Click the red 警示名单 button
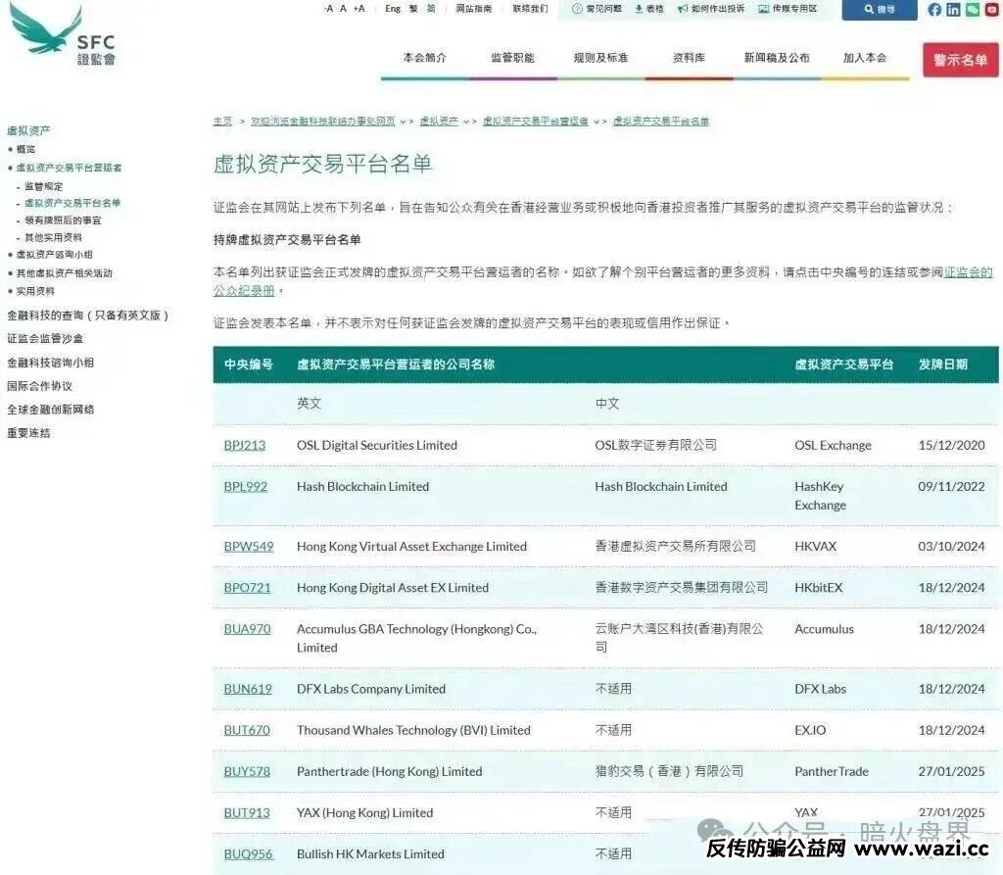This screenshot has width=1003, height=875. point(960,60)
